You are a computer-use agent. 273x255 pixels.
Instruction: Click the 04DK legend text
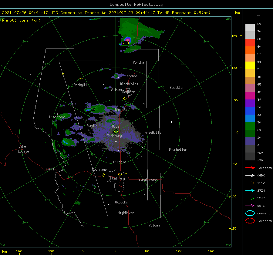[261, 176]
